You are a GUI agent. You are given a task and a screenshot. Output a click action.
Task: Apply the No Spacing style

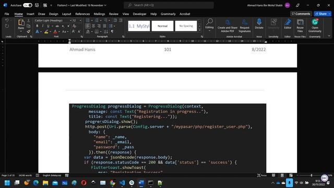point(186,26)
